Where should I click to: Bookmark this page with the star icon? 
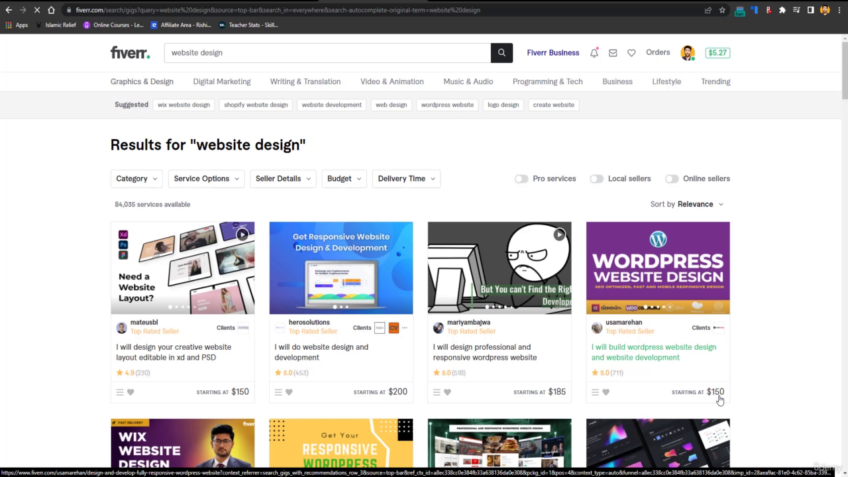click(722, 10)
